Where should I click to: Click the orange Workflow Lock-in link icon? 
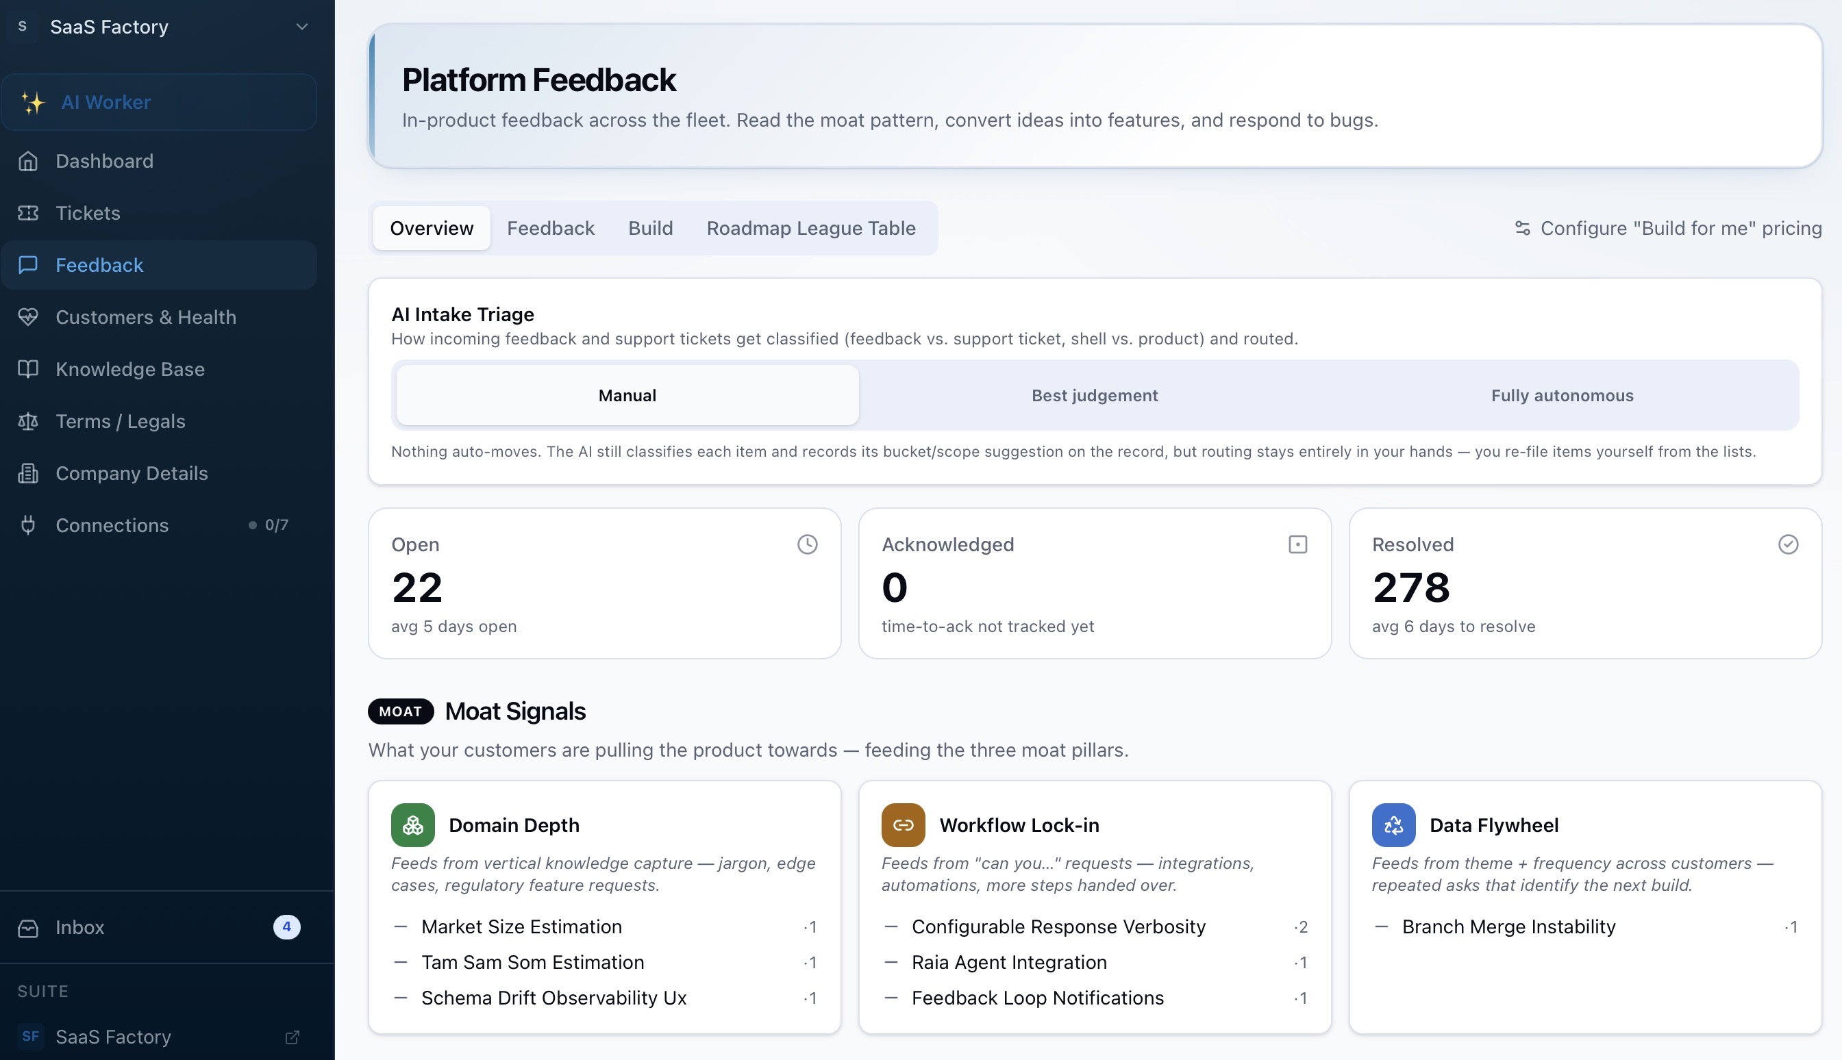[x=903, y=825]
